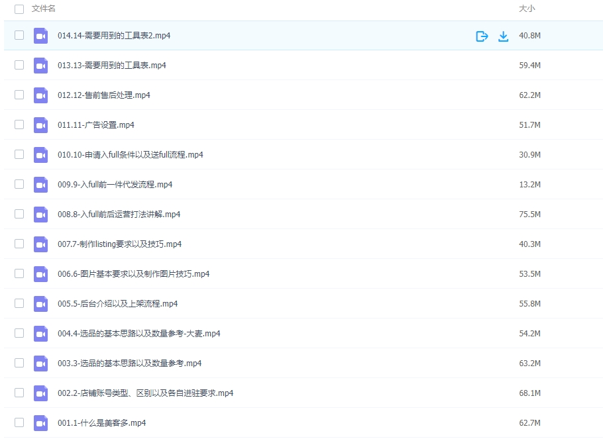Click the video icon beside 007.7-制作listing要求以及技巧.mp4
This screenshot has height=439, width=603.
click(x=40, y=244)
